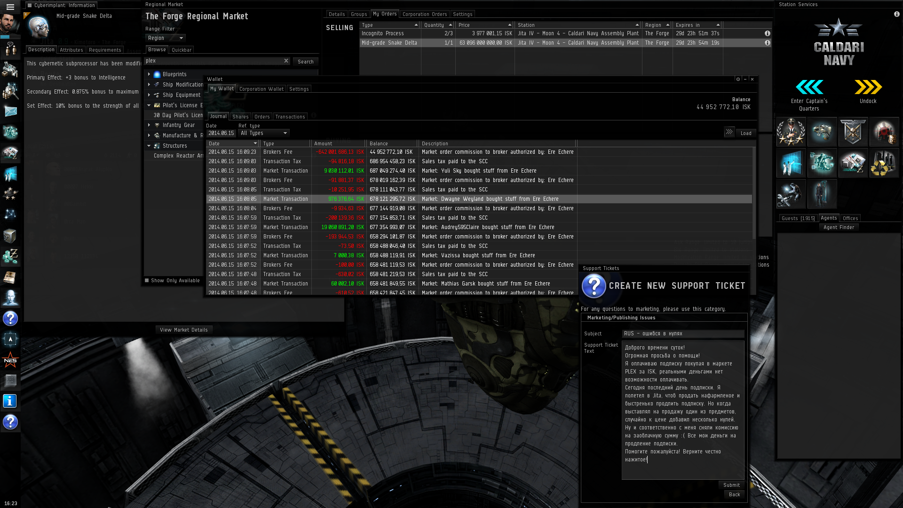The image size is (903, 508).
Task: Open the Region range filter dropdown
Action: (x=166, y=38)
